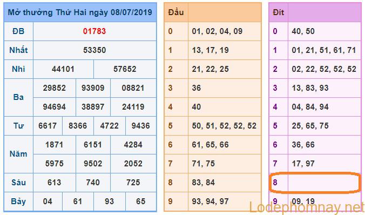
Task: Select Đầu values '21, 22, 25'
Action: (x=211, y=69)
